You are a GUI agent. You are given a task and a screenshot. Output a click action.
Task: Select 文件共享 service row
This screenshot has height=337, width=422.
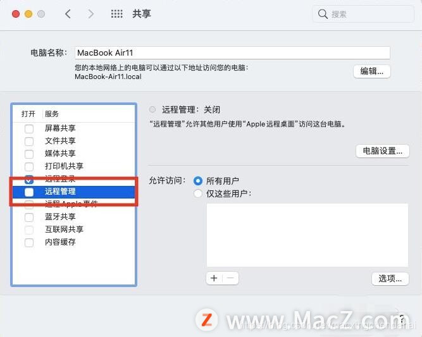pos(73,141)
